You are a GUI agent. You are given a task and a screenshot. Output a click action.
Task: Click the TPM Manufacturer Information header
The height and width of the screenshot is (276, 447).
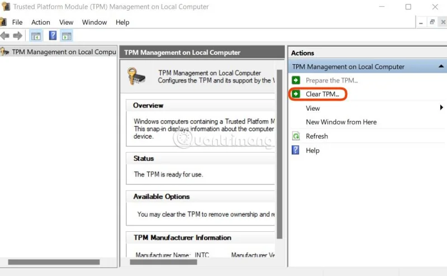[183, 237]
